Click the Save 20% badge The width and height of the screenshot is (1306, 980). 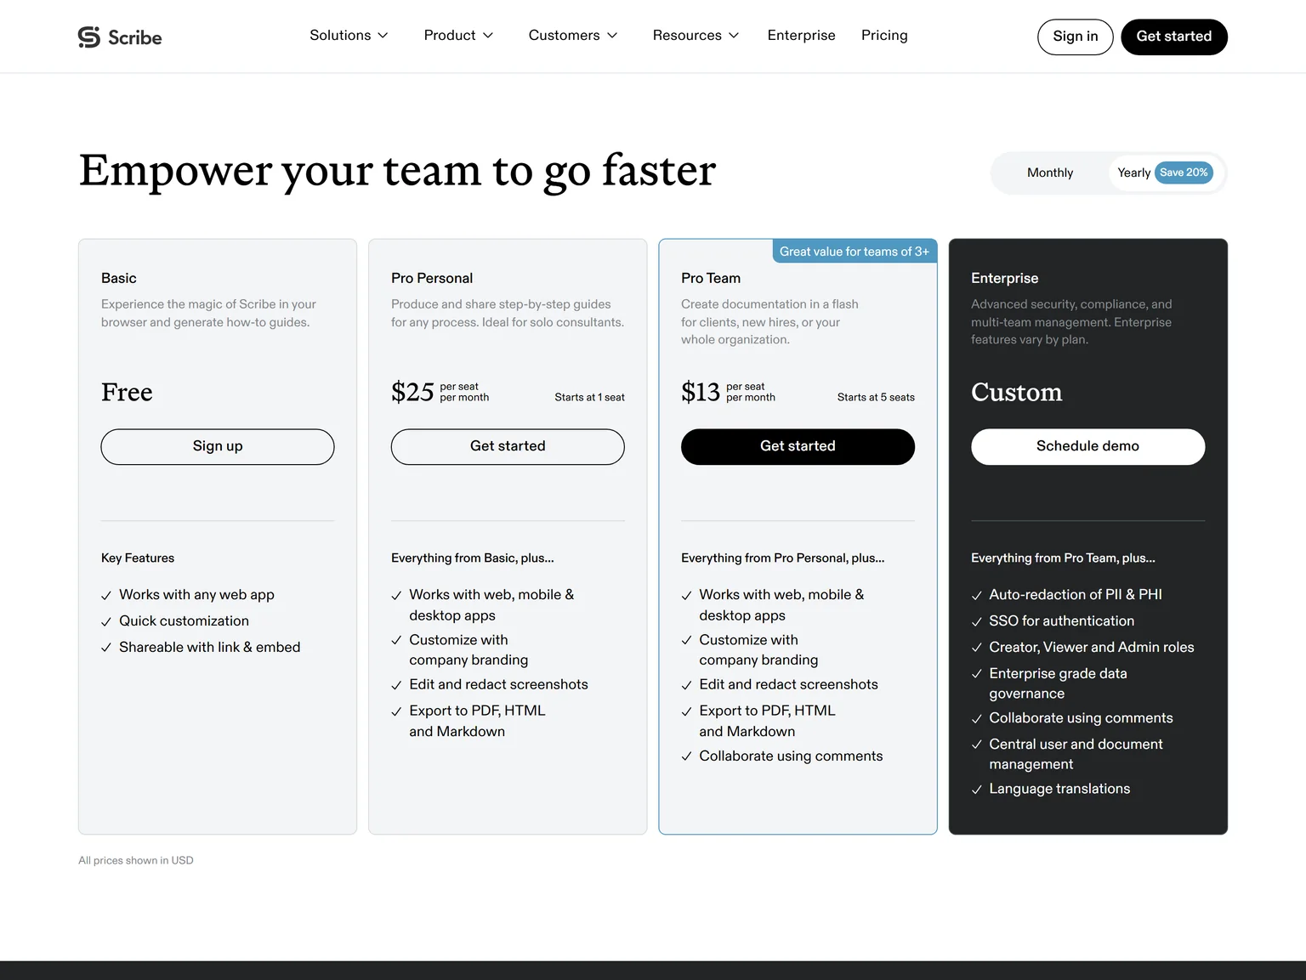point(1184,173)
